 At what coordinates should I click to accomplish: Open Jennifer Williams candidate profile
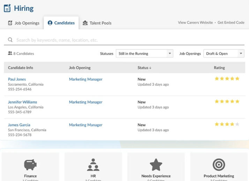click(23, 102)
